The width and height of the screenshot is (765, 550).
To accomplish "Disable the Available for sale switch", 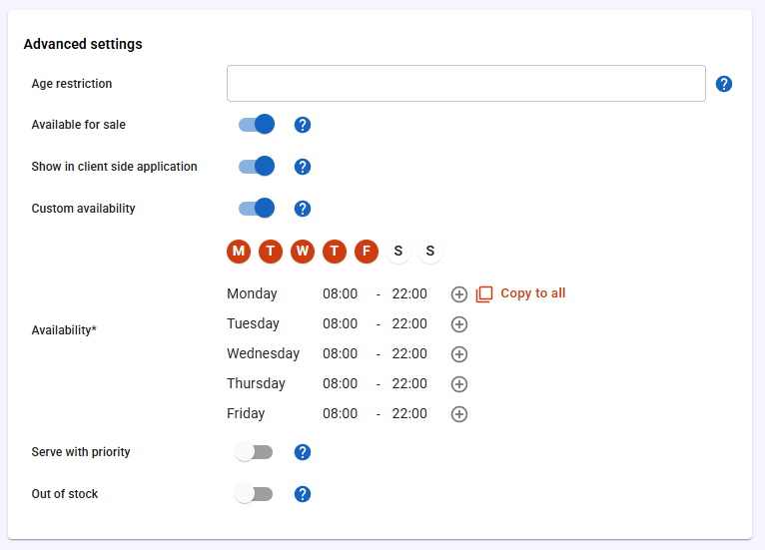I will pyautogui.click(x=257, y=125).
